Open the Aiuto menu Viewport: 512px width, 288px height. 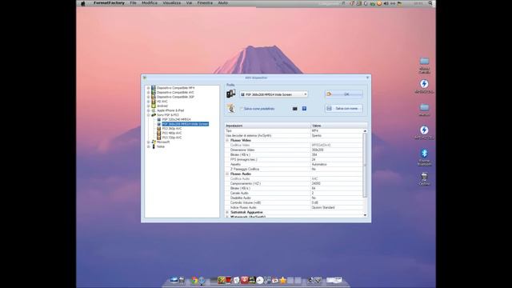coord(222,3)
